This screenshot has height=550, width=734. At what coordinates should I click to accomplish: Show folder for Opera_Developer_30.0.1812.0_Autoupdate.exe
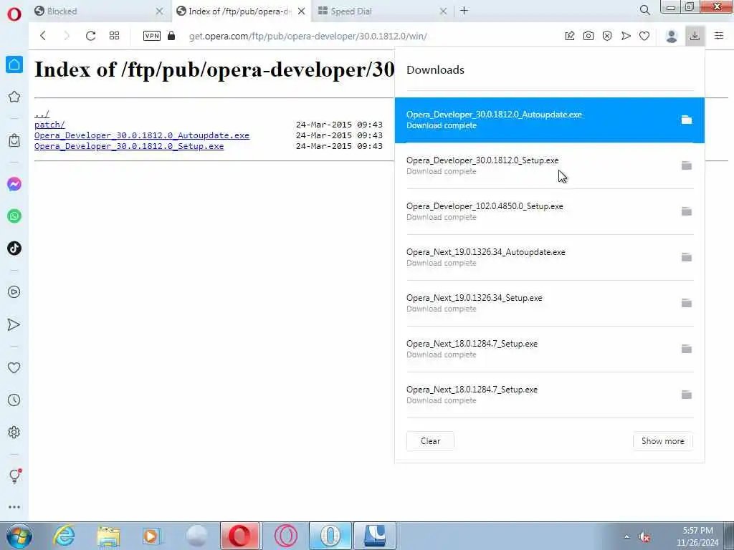click(x=686, y=120)
